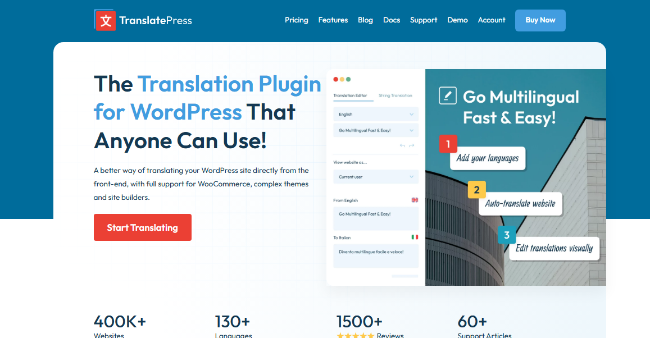650x338 pixels.
Task: Click the Add your languages label
Action: click(488, 158)
